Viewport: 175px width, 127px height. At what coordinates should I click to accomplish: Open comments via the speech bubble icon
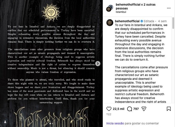point(130,109)
